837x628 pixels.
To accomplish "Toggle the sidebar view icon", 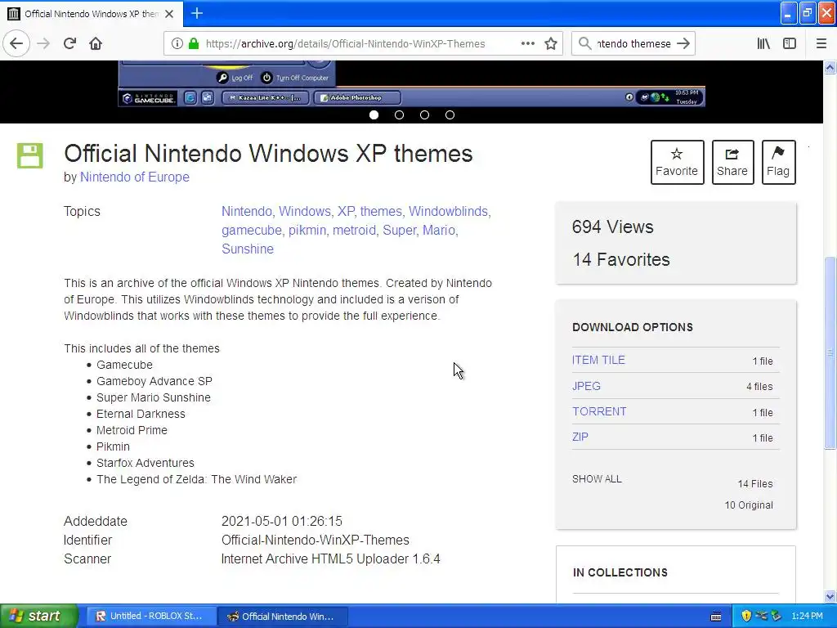I will [790, 43].
